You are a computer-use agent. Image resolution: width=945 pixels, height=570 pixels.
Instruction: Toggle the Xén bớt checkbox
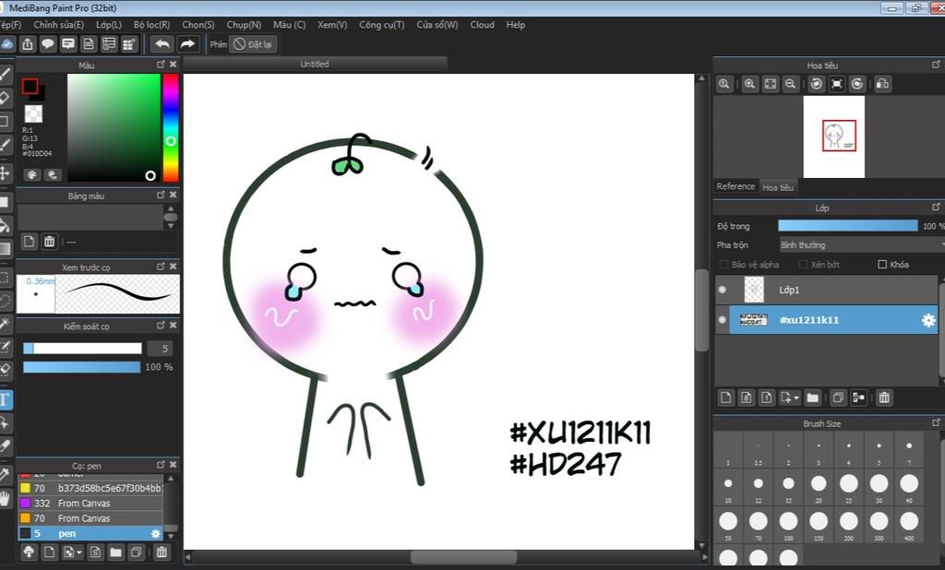tap(803, 265)
